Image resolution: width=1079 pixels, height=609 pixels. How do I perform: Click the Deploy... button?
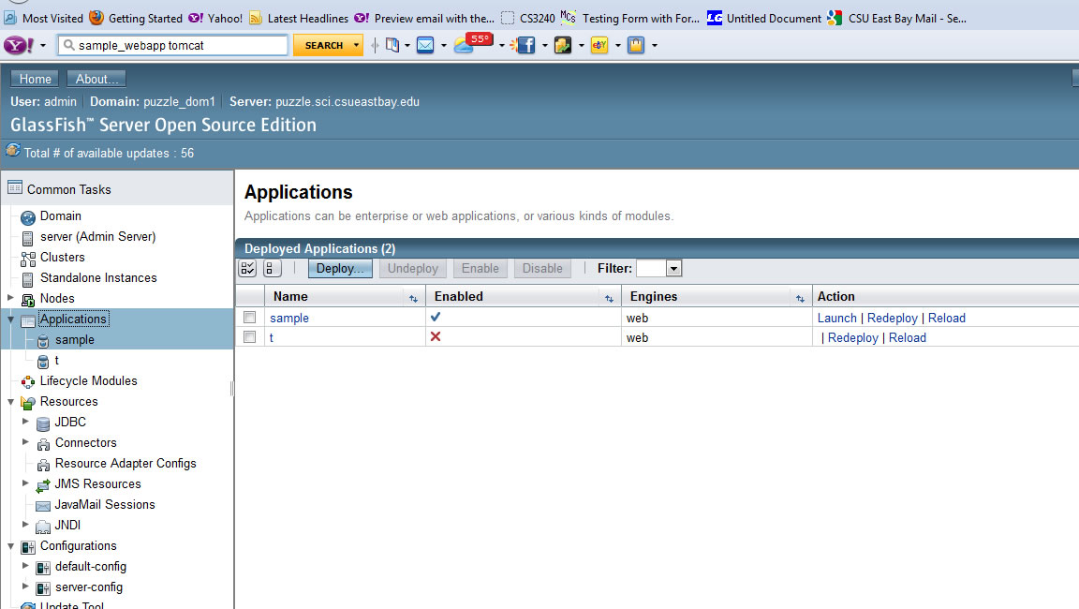pyautogui.click(x=339, y=268)
